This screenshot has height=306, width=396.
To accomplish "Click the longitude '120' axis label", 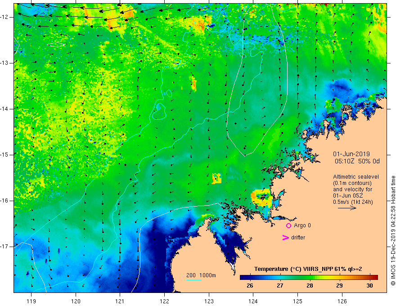I will [x=76, y=301].
